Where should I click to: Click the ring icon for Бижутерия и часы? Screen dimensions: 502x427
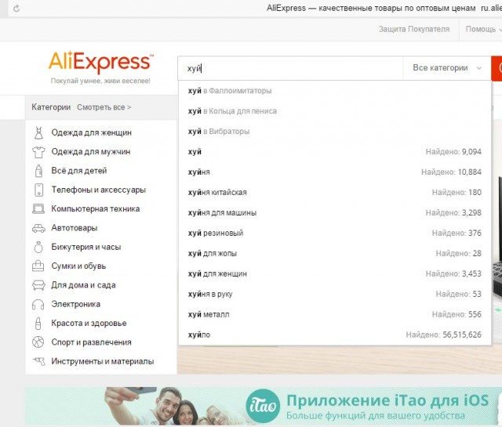[x=38, y=247]
